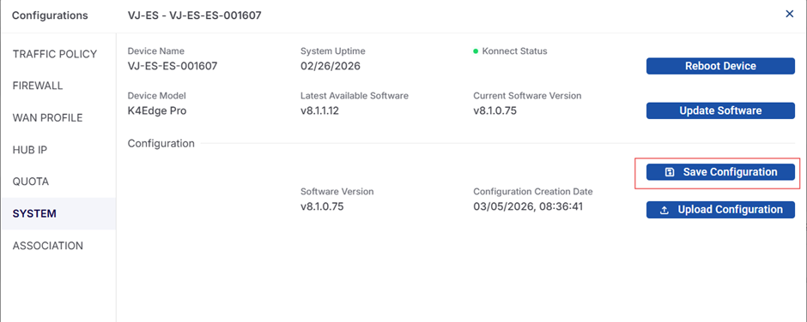Click the Configuration section label
This screenshot has width=807, height=322.
point(161,143)
